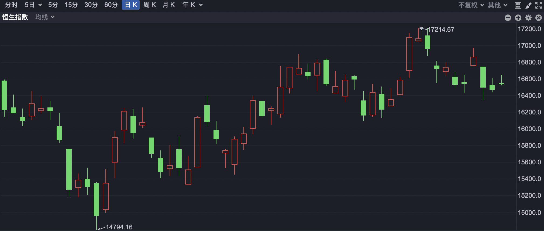This screenshot has width=544, height=231.
Task: Select the 周K weekly candlestick tab
Action: click(x=150, y=5)
